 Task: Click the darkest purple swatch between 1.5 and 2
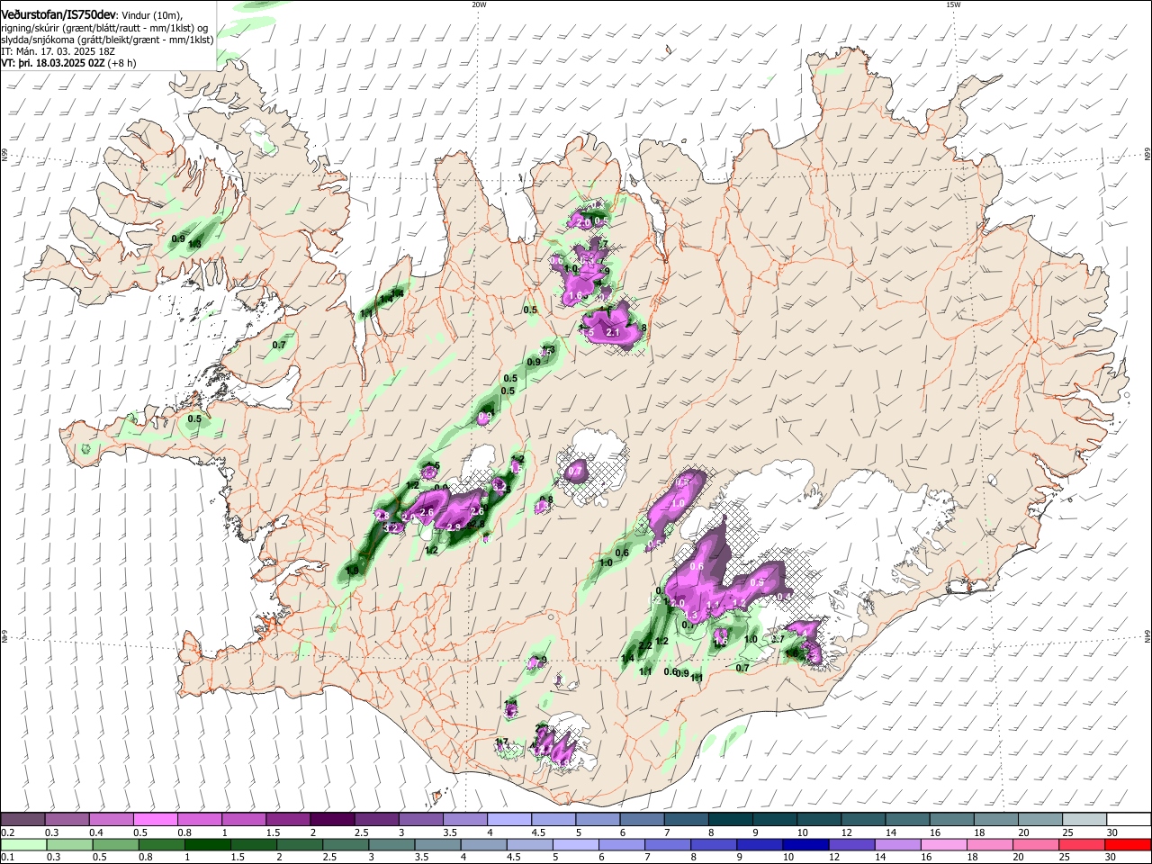click(x=331, y=819)
